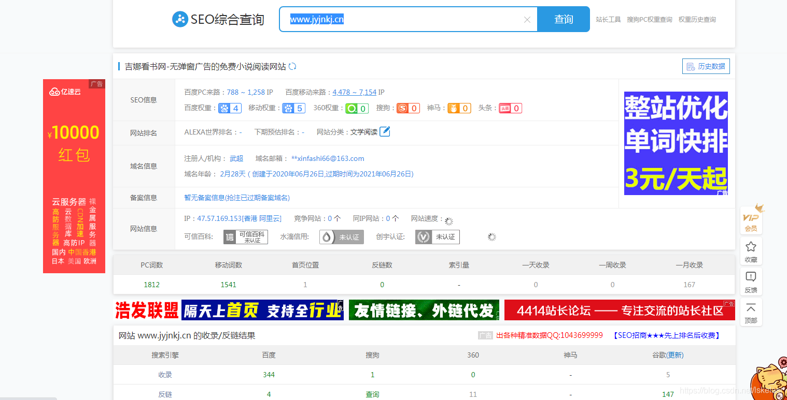Screen dimensions: 787x400
Task: Click the refresh icon beside the site title
Action: (292, 66)
